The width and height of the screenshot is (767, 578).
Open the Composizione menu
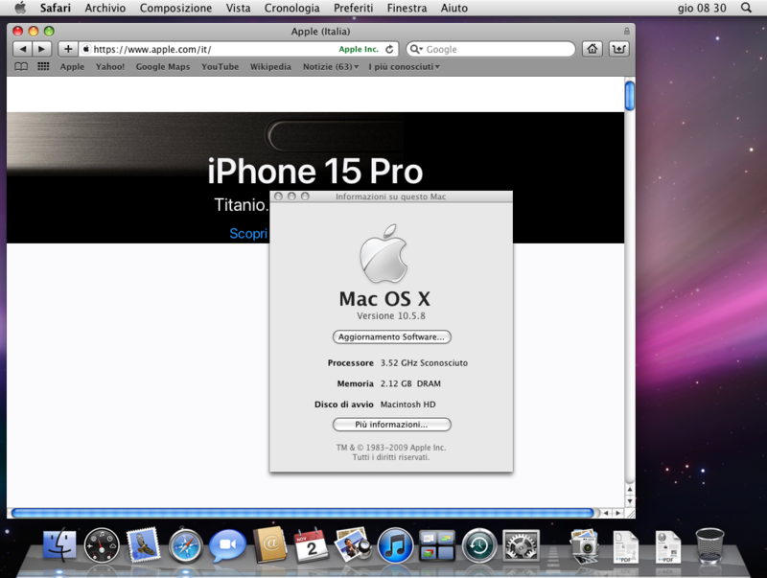pyautogui.click(x=175, y=8)
